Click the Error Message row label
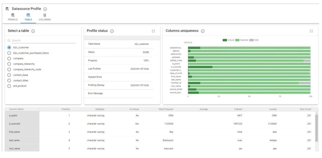322x158 pixels. (95, 93)
